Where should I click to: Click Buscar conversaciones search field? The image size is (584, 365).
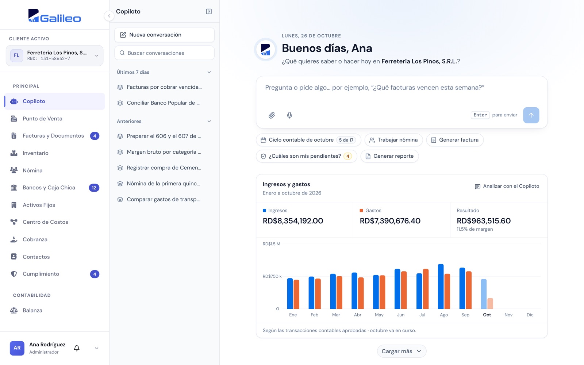tap(164, 53)
